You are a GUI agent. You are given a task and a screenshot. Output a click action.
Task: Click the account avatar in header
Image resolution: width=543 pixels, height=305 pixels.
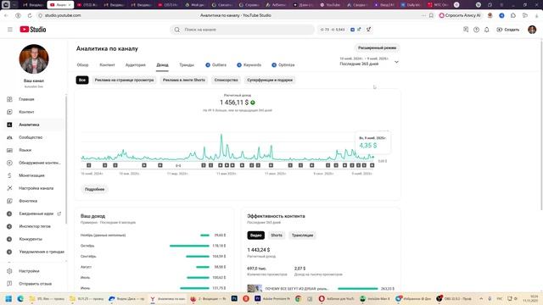pos(532,30)
